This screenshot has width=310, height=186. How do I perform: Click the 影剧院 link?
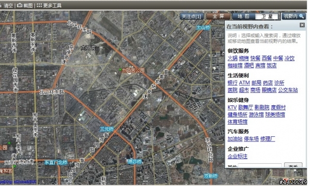pyautogui.click(x=262, y=107)
